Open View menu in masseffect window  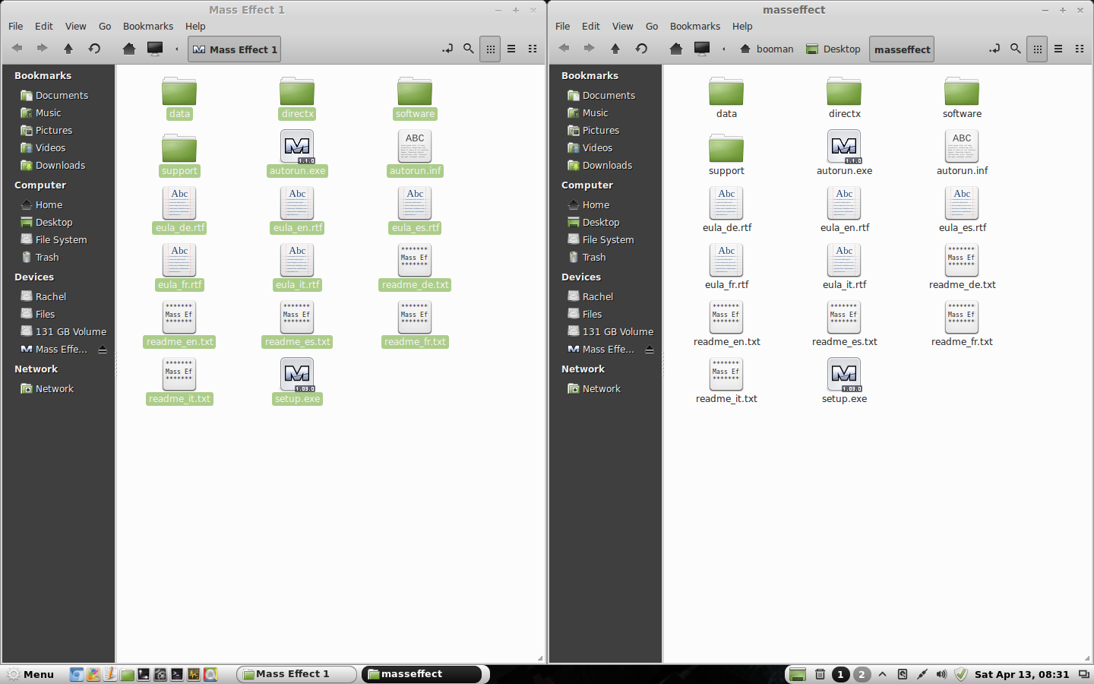click(622, 26)
